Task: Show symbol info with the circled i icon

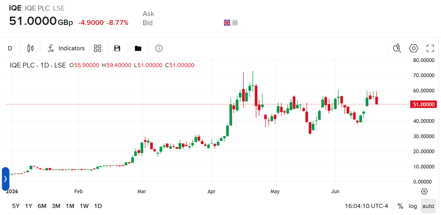Action: point(159,48)
